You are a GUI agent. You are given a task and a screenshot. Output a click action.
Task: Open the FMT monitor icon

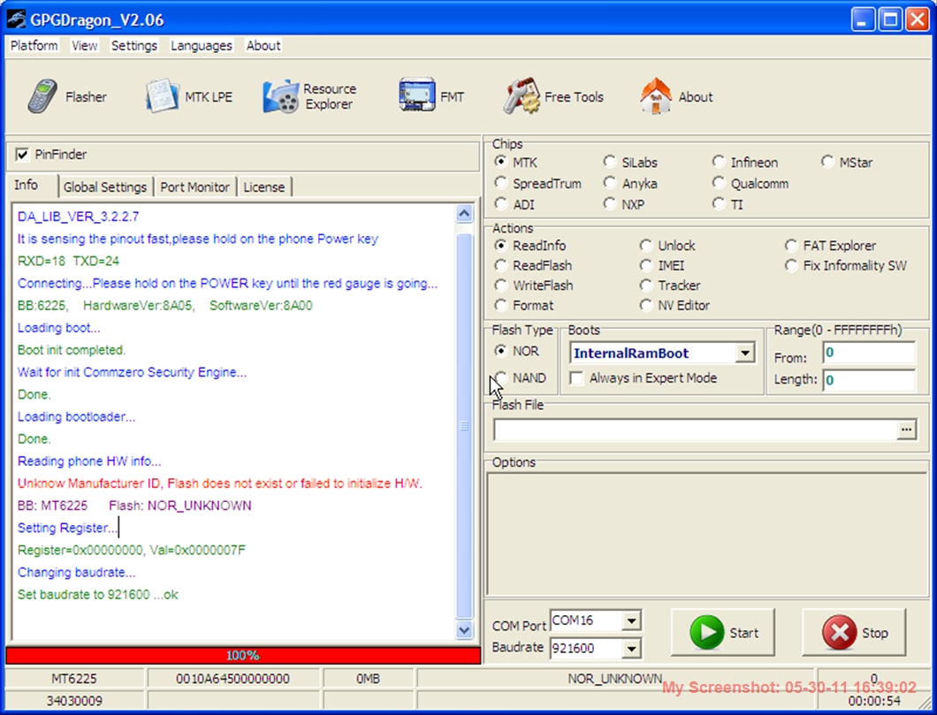point(416,95)
